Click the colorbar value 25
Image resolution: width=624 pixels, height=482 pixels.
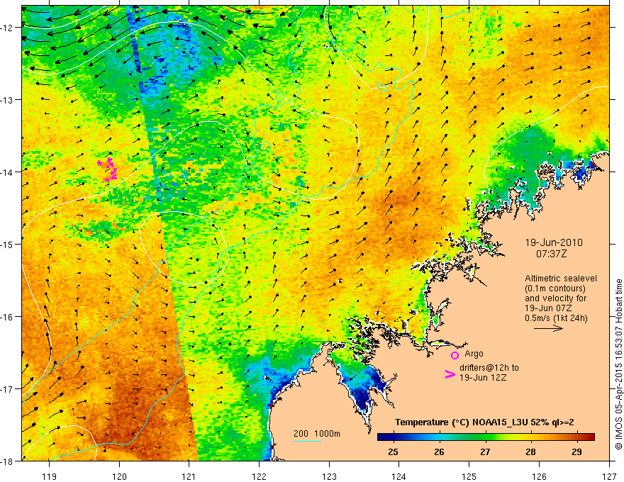(x=393, y=452)
